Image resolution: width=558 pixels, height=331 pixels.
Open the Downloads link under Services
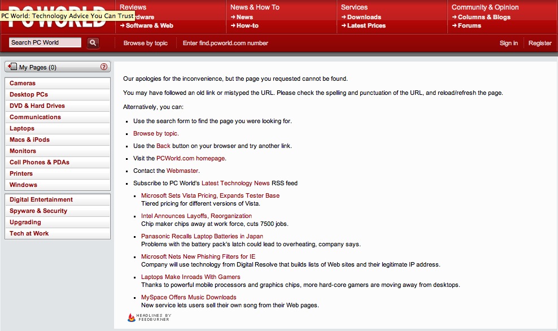pyautogui.click(x=361, y=17)
